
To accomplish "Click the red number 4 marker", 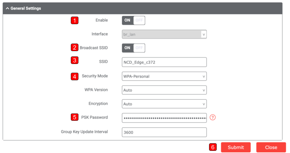I will [x=75, y=76].
